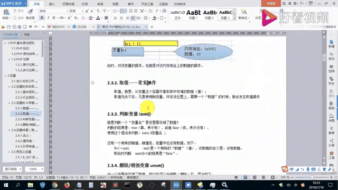Click the Format Painter brush icon
This screenshot has width=338, height=190.
tap(30, 12)
